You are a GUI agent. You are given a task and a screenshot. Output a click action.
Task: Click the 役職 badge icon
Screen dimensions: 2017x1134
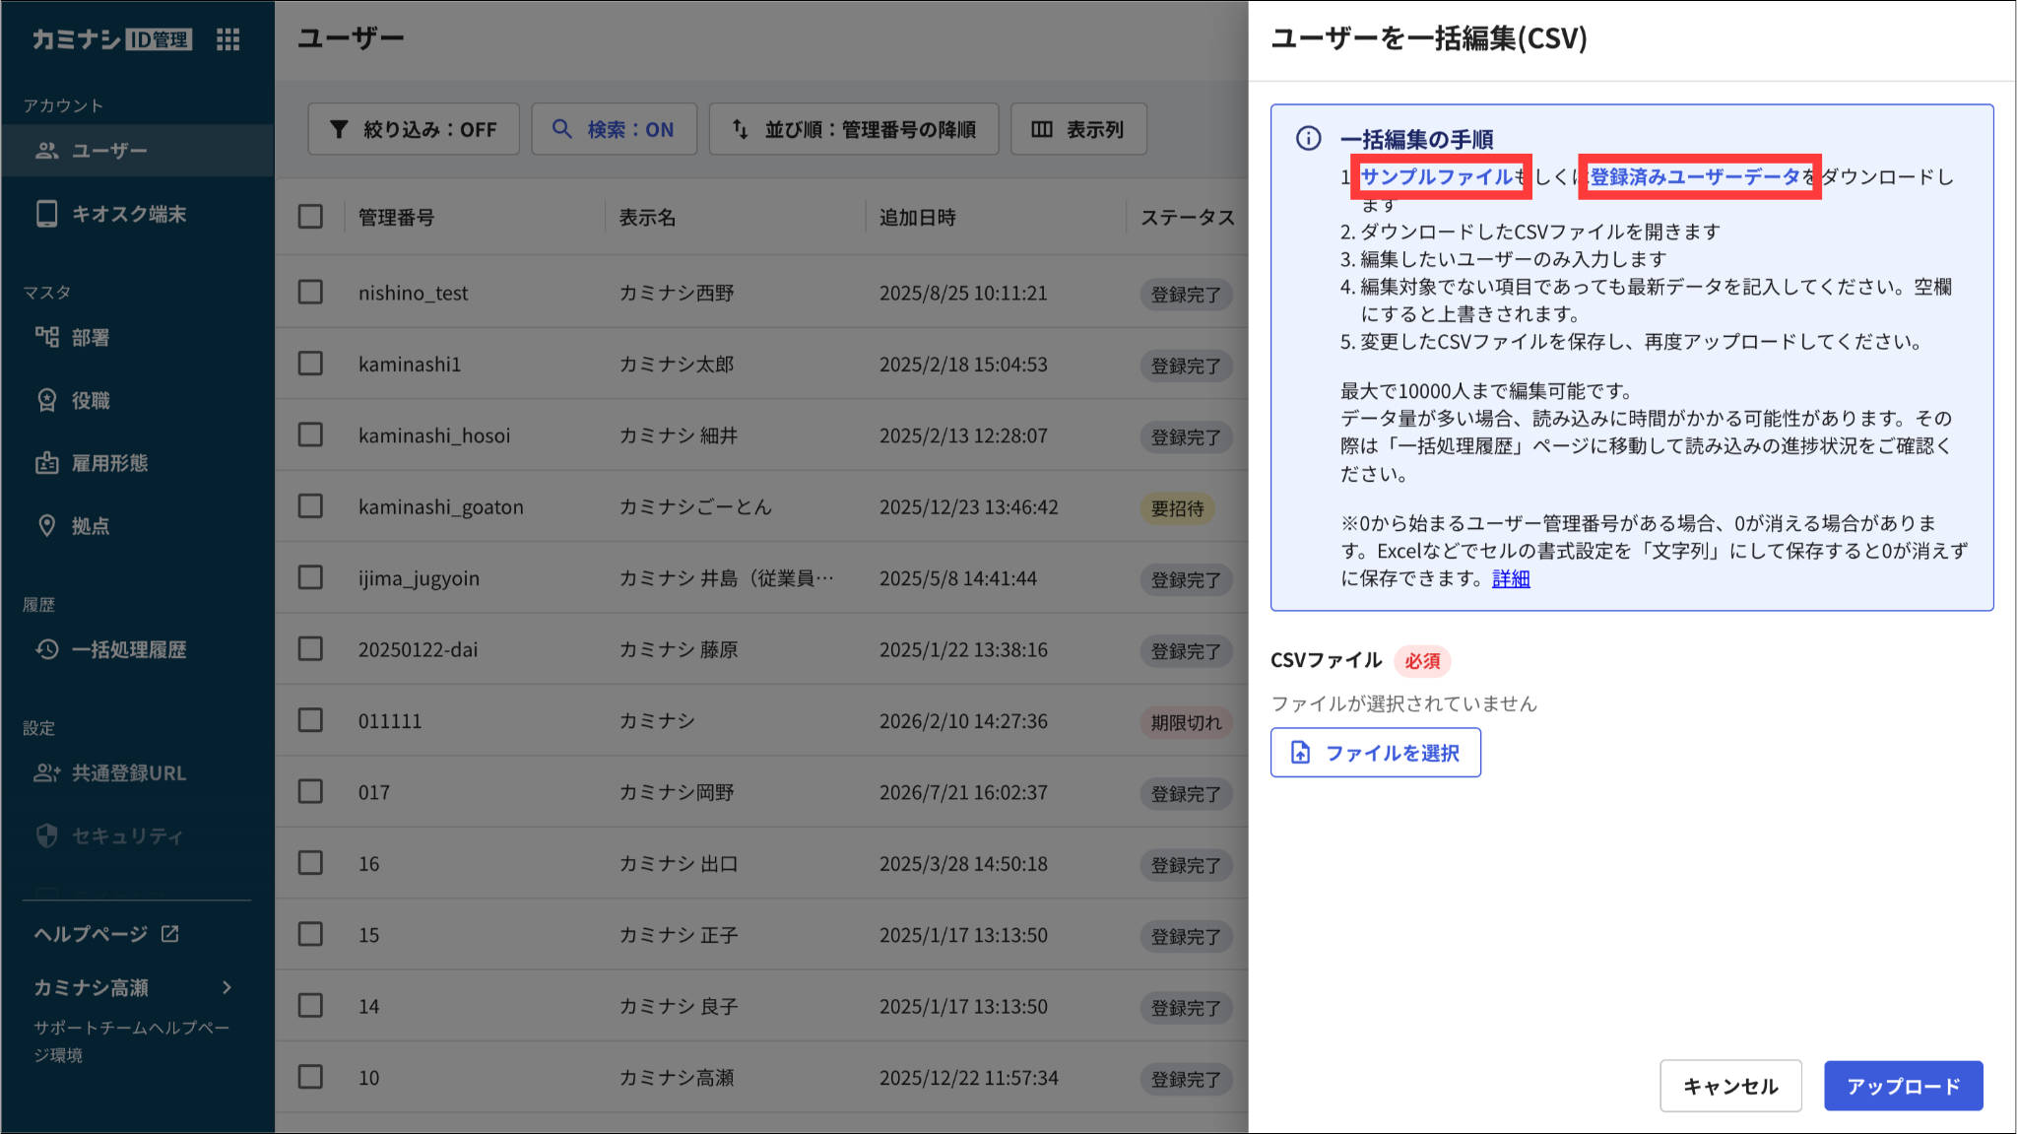coord(46,400)
